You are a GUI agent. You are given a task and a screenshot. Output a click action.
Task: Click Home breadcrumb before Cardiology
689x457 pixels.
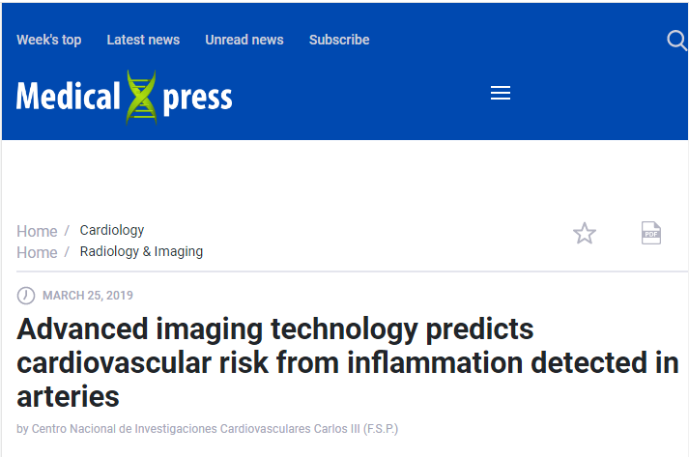tap(37, 231)
